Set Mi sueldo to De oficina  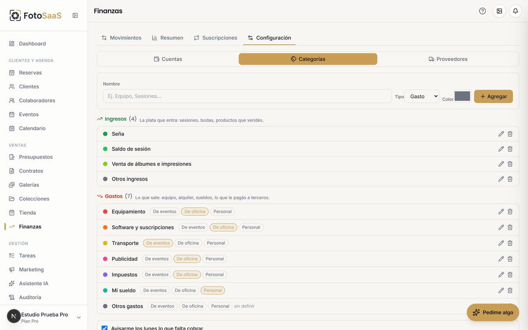185,290
